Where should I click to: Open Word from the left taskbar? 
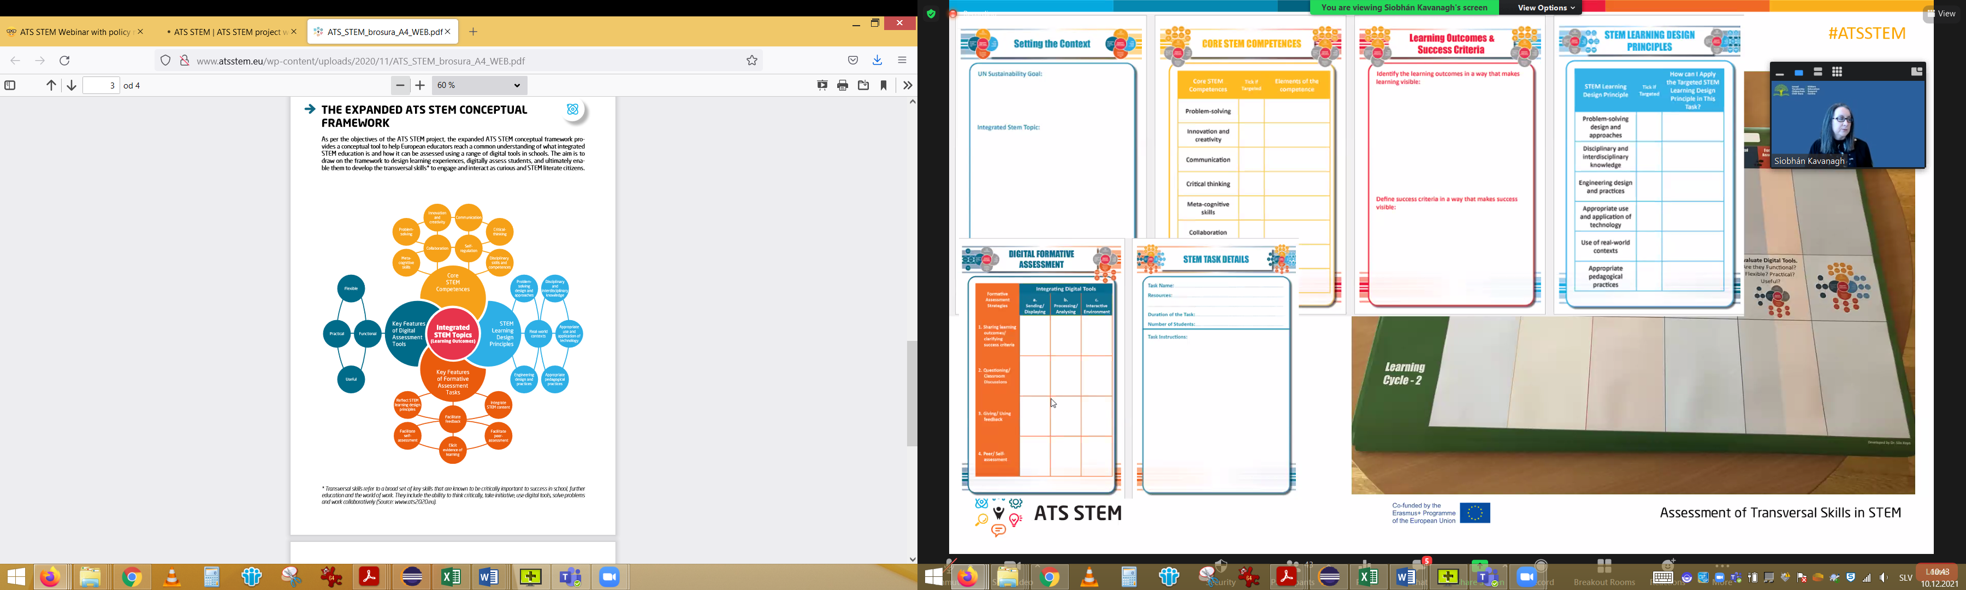(490, 577)
